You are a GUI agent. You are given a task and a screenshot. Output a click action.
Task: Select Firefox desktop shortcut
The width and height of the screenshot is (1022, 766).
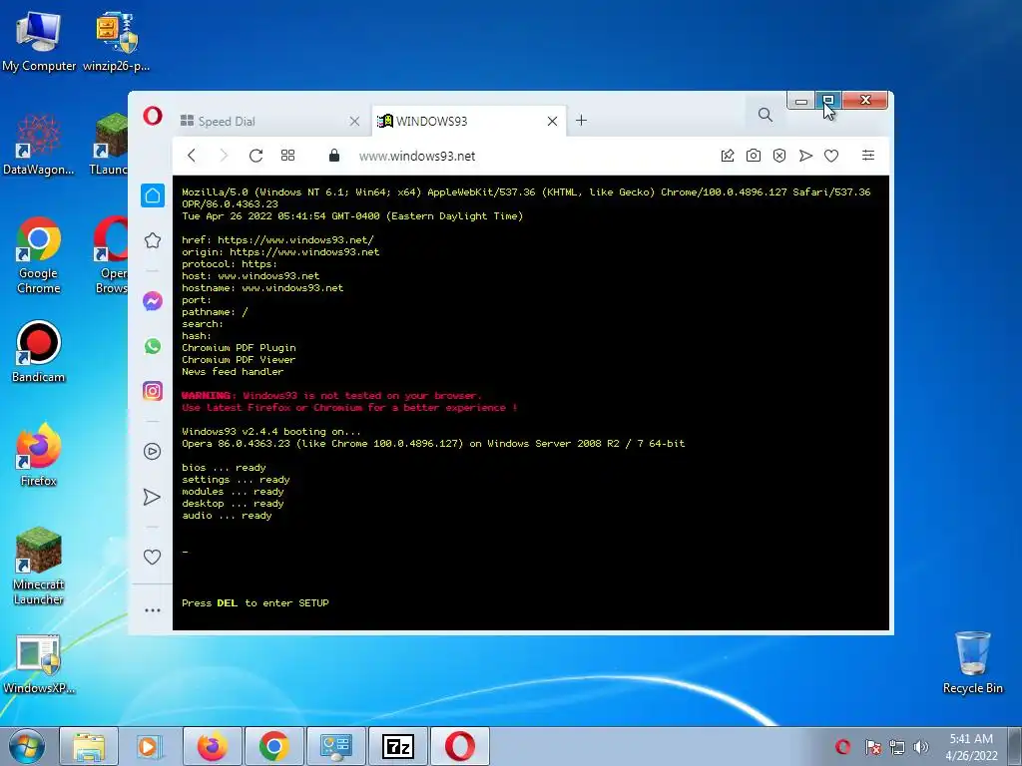[x=39, y=455]
